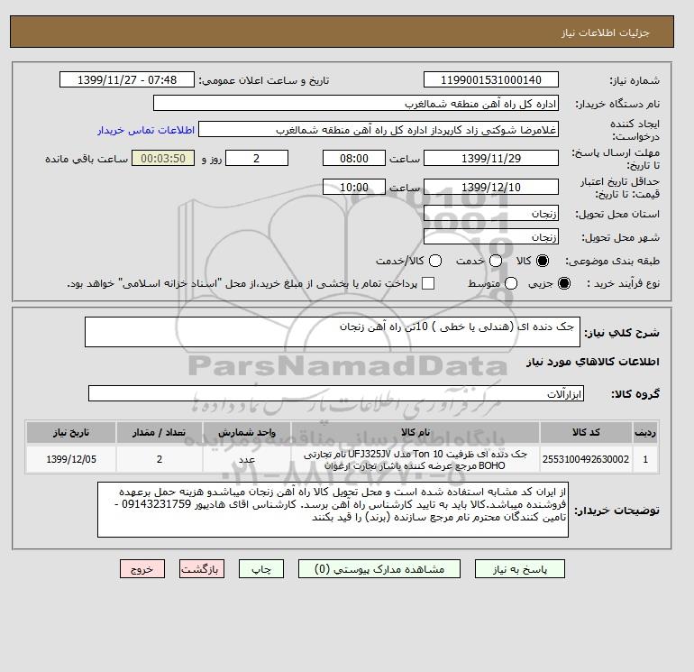Click the delivery city field زنجان
694x672 pixels.
491,237
